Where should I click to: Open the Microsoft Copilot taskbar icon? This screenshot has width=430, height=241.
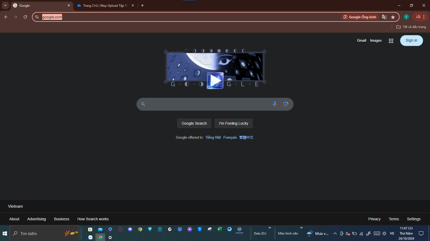click(x=110, y=229)
